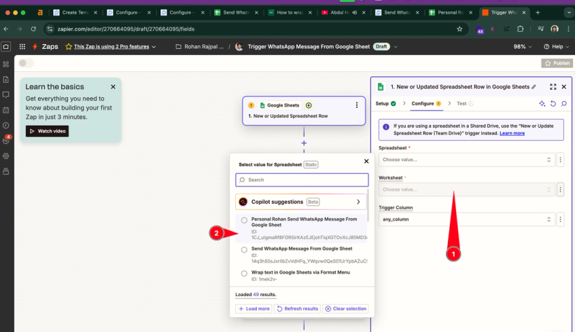Open sidebar discover apps icon
Screen dimensions: 575x332
tap(6, 64)
